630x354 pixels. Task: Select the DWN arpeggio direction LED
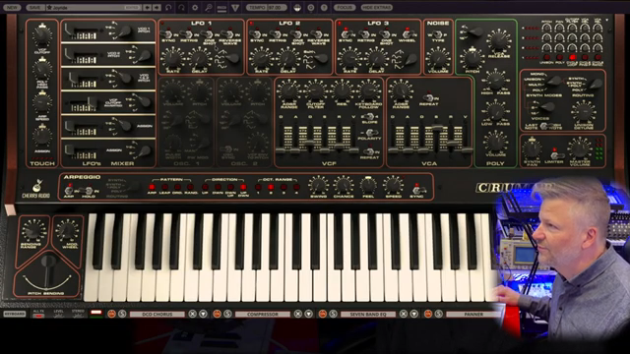tap(218, 187)
